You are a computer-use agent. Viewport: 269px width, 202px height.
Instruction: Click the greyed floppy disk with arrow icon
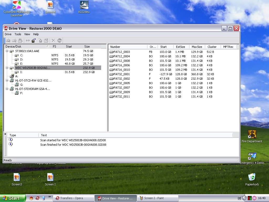coord(40,41)
